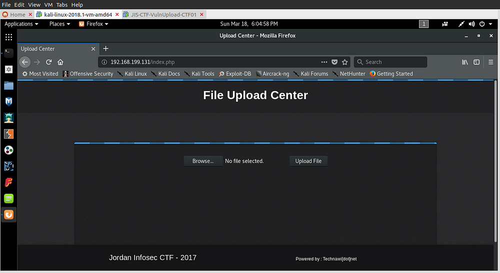Open Firefox library icon
500x273 pixels.
(465, 62)
